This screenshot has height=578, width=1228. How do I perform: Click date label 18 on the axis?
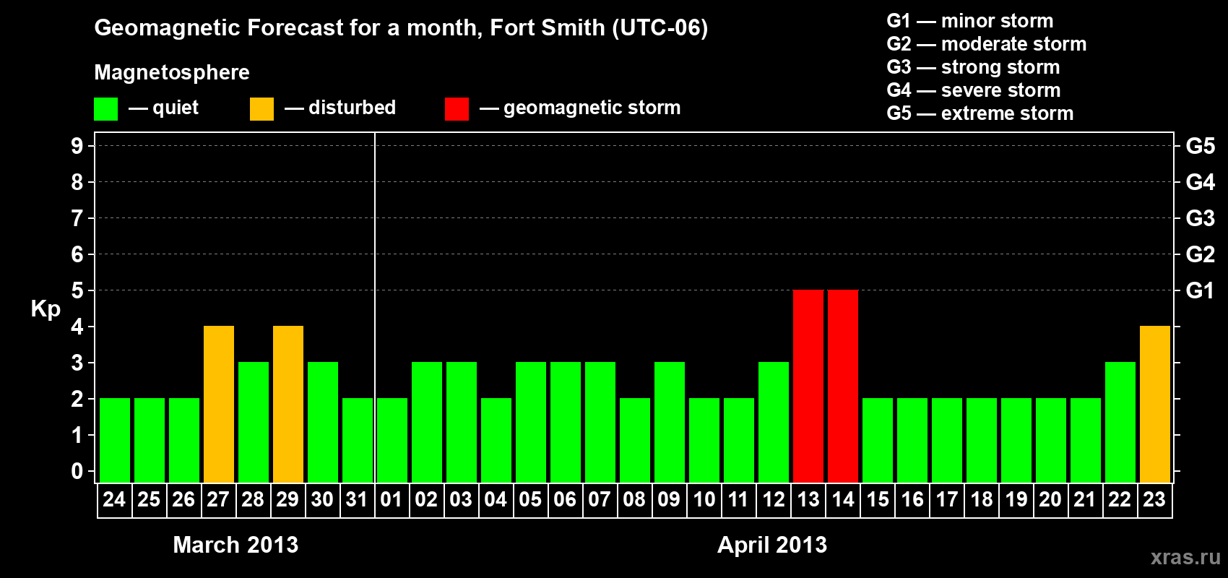click(981, 499)
